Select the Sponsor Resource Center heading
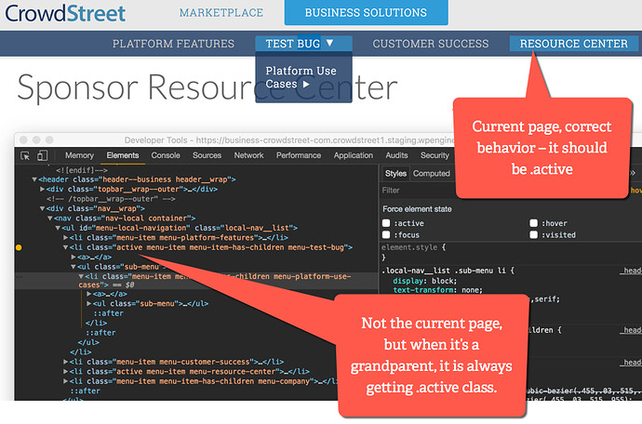Image resolution: width=642 pixels, height=424 pixels. pos(207,86)
